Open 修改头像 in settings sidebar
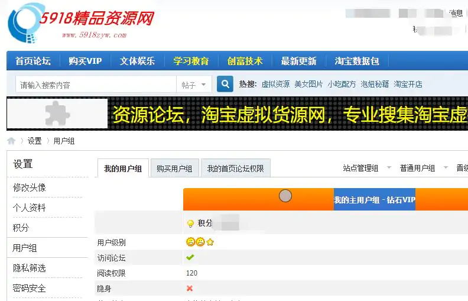The height and width of the screenshot is (301, 468). tap(30, 187)
